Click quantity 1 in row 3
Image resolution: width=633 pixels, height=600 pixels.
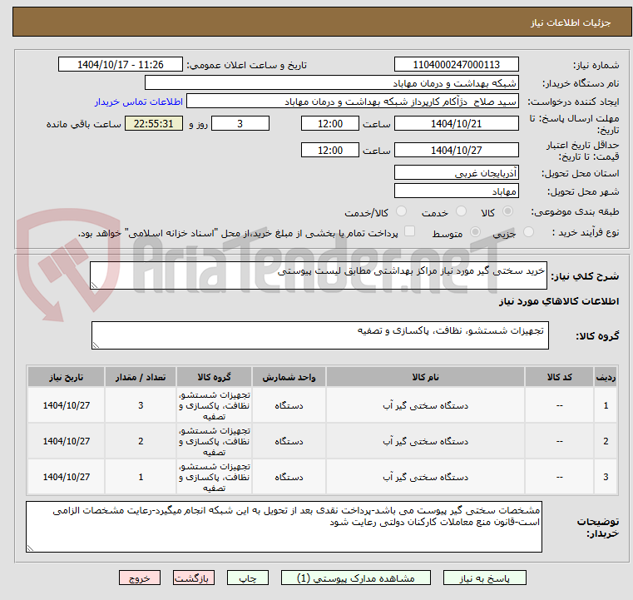(141, 477)
